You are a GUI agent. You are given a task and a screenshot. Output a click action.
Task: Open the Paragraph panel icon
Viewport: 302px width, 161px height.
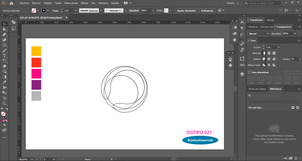[x=242, y=28]
